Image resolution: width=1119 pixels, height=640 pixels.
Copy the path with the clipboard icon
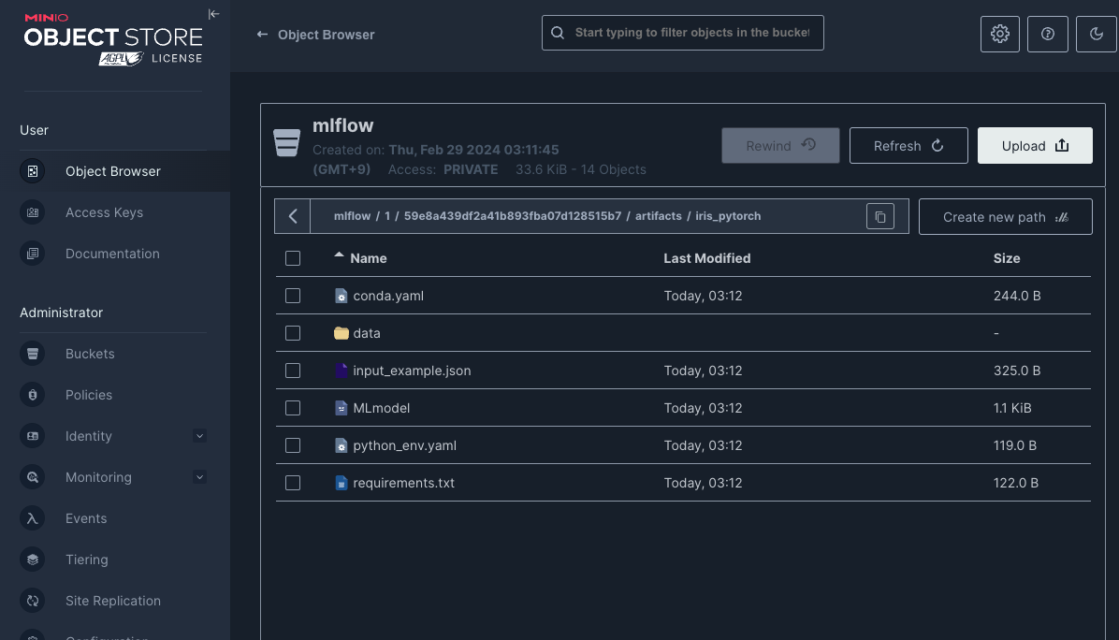point(879,216)
